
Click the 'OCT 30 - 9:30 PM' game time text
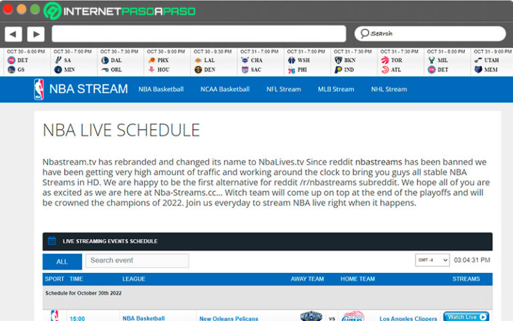coord(212,51)
